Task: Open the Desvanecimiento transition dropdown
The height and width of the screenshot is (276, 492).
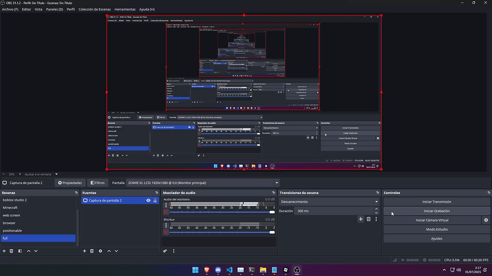Action: (x=329, y=201)
